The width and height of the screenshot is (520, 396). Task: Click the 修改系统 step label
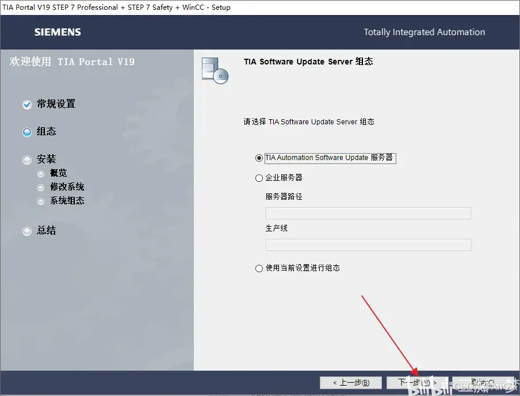click(x=67, y=187)
